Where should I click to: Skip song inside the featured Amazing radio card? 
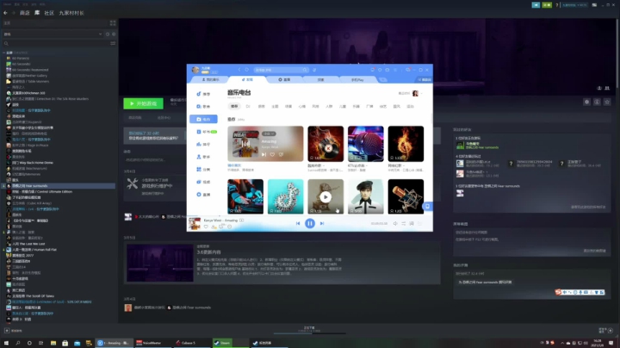(263, 155)
